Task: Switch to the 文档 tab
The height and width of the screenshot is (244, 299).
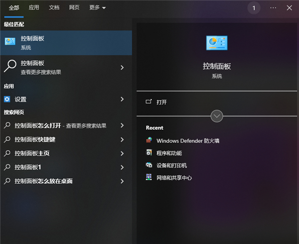Action: [54, 7]
